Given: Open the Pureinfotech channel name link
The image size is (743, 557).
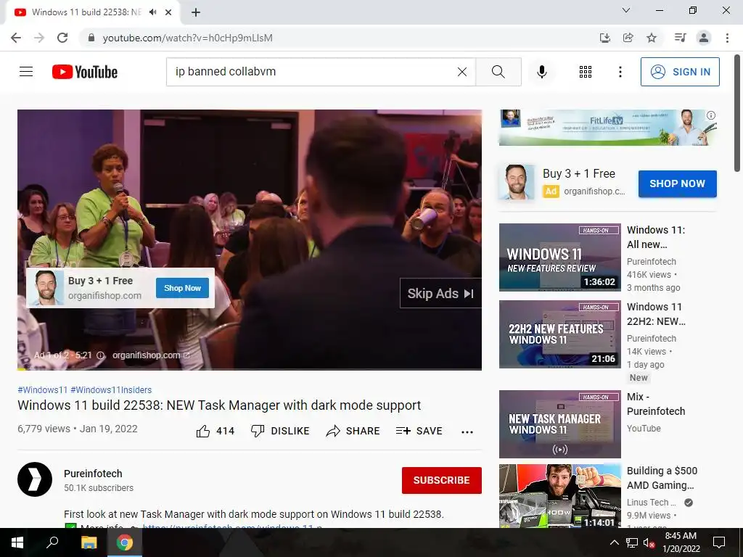Looking at the screenshot, I should [93, 474].
